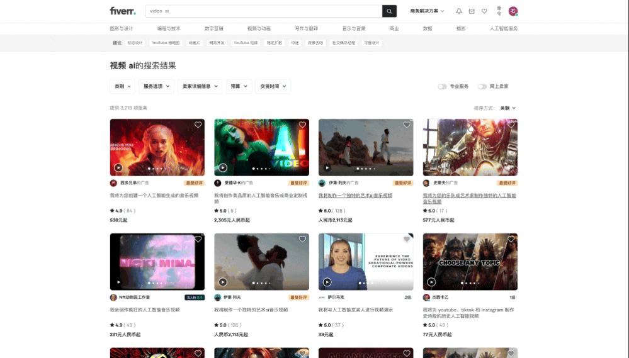The image size is (629, 358).
Task: Expand the 类别 filter dropdown
Action: [122, 86]
